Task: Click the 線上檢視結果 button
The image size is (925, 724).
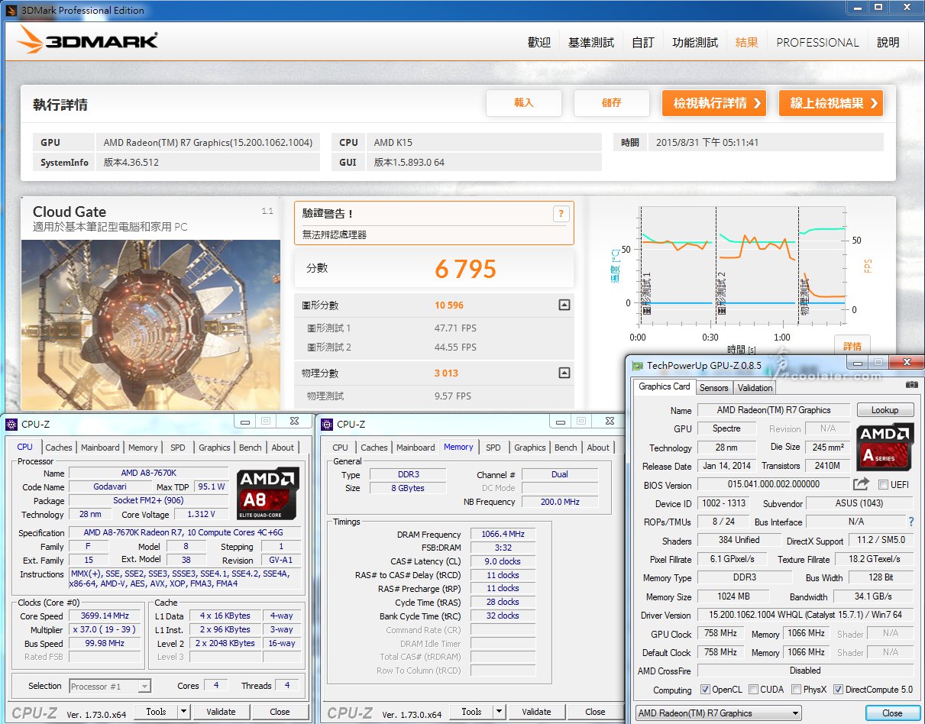Action: pos(831,103)
